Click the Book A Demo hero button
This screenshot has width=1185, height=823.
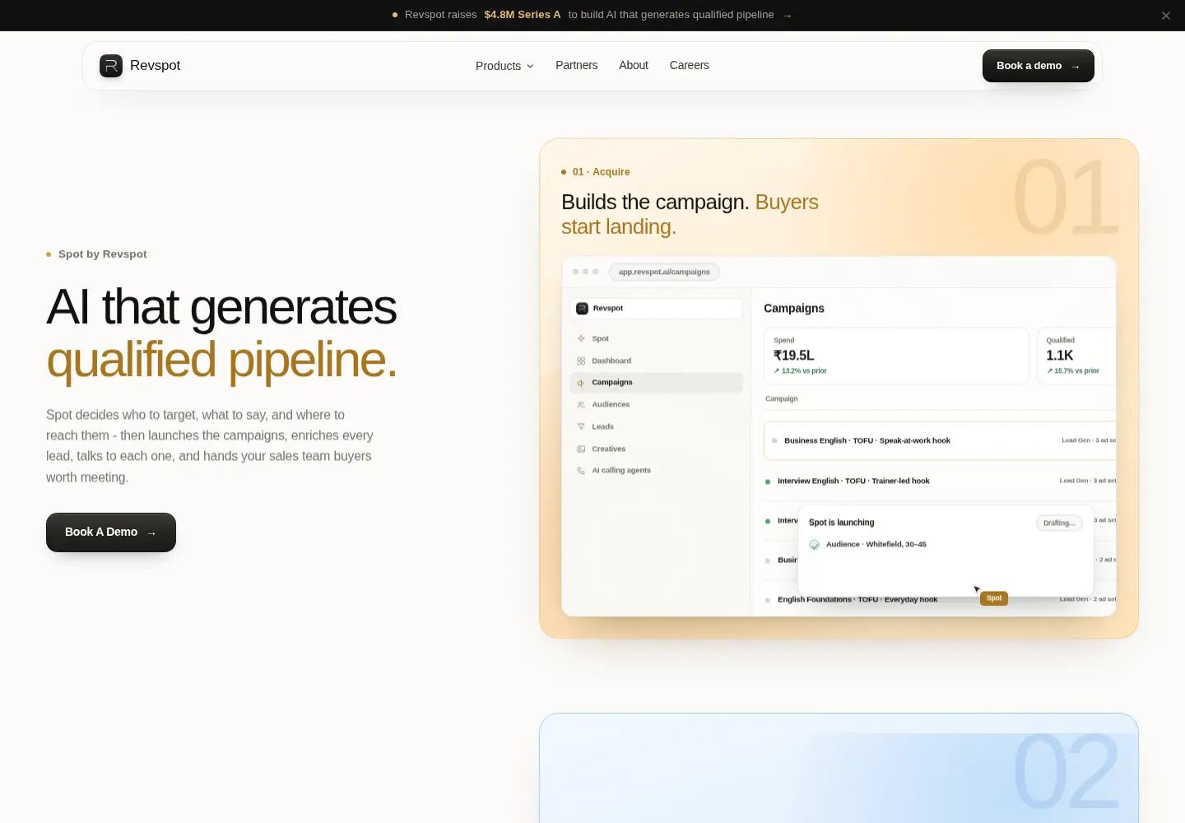click(111, 532)
